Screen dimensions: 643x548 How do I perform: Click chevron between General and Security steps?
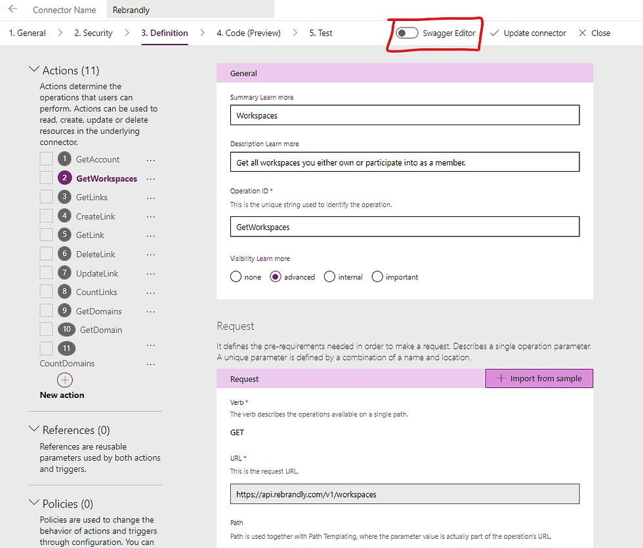point(60,33)
